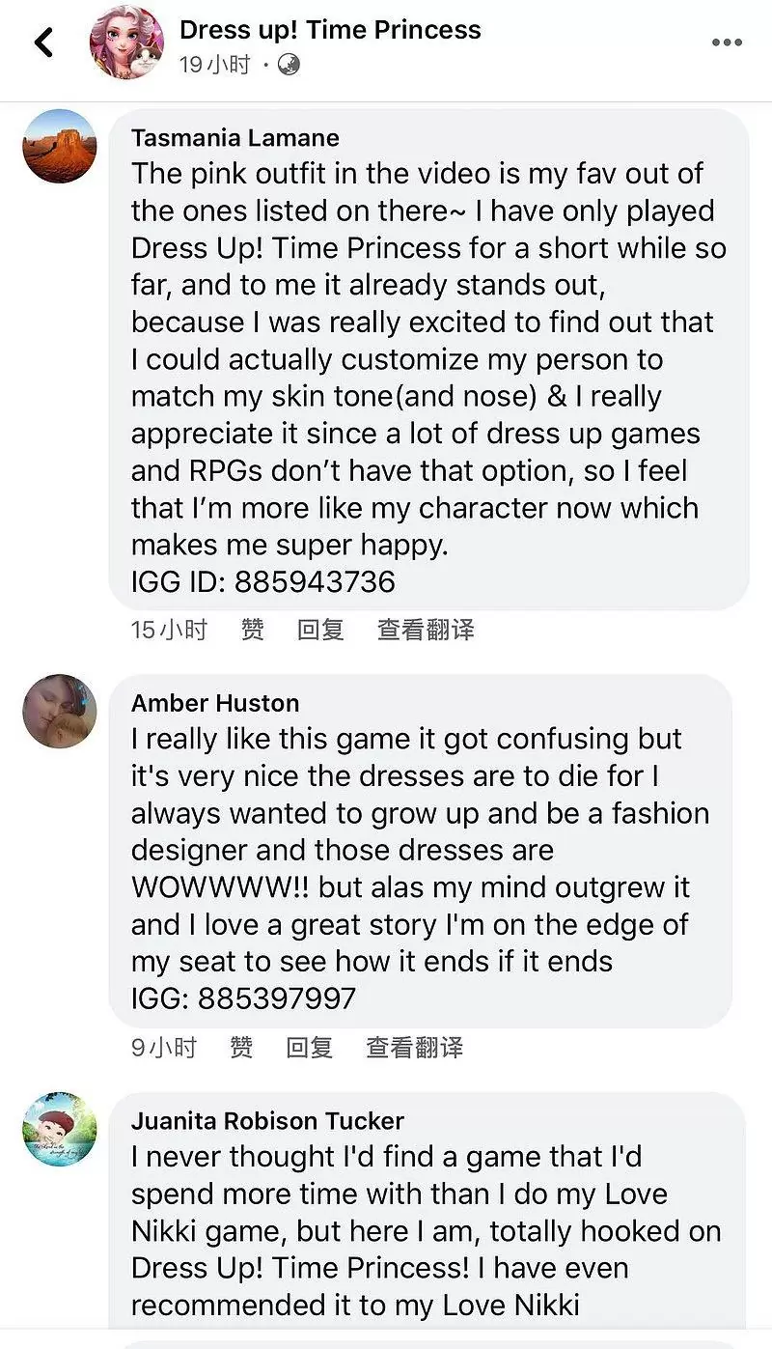Viewport: 772px width, 1349px height.
Task: Tap the Juanita Robison Tucker name link
Action: 267,1121
